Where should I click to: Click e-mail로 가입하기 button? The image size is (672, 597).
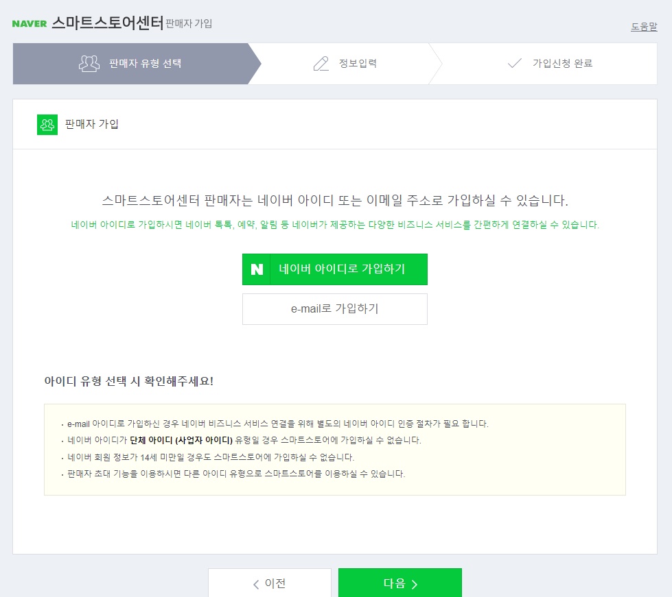point(335,309)
